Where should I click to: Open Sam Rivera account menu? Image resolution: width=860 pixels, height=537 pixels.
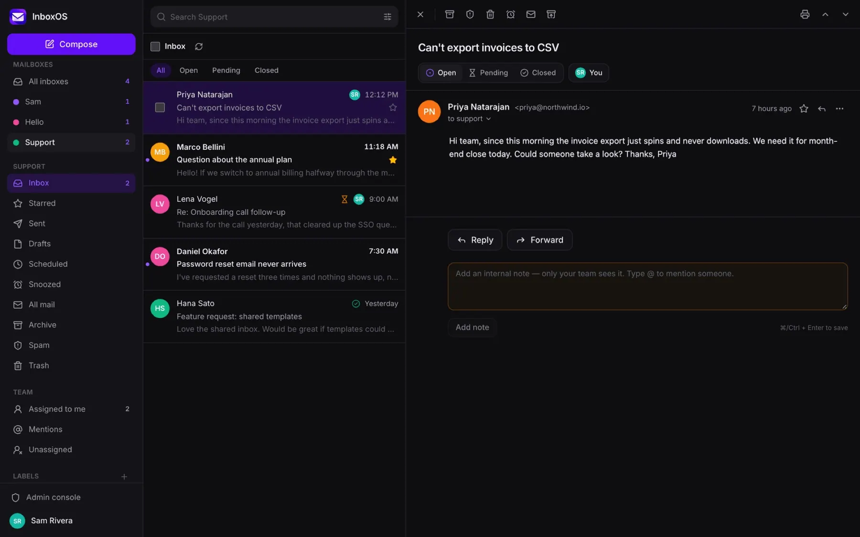[71, 521]
